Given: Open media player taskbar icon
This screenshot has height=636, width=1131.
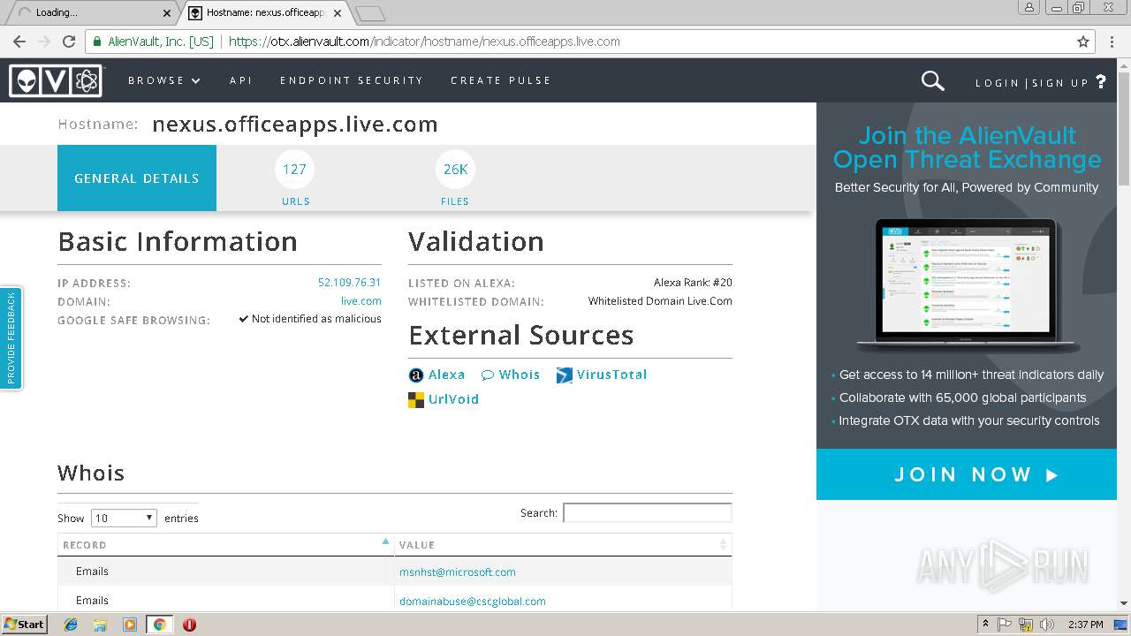Looking at the screenshot, I should (130, 625).
